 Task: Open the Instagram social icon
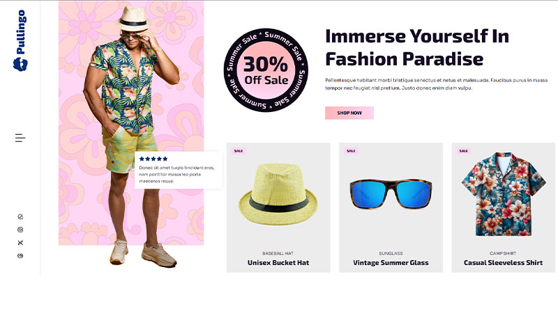pyautogui.click(x=20, y=230)
